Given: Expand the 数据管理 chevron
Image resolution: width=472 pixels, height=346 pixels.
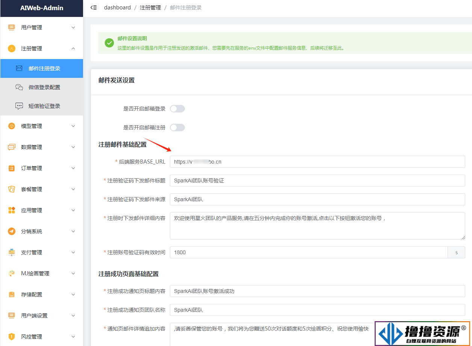Looking at the screenshot, I should [x=73, y=147].
